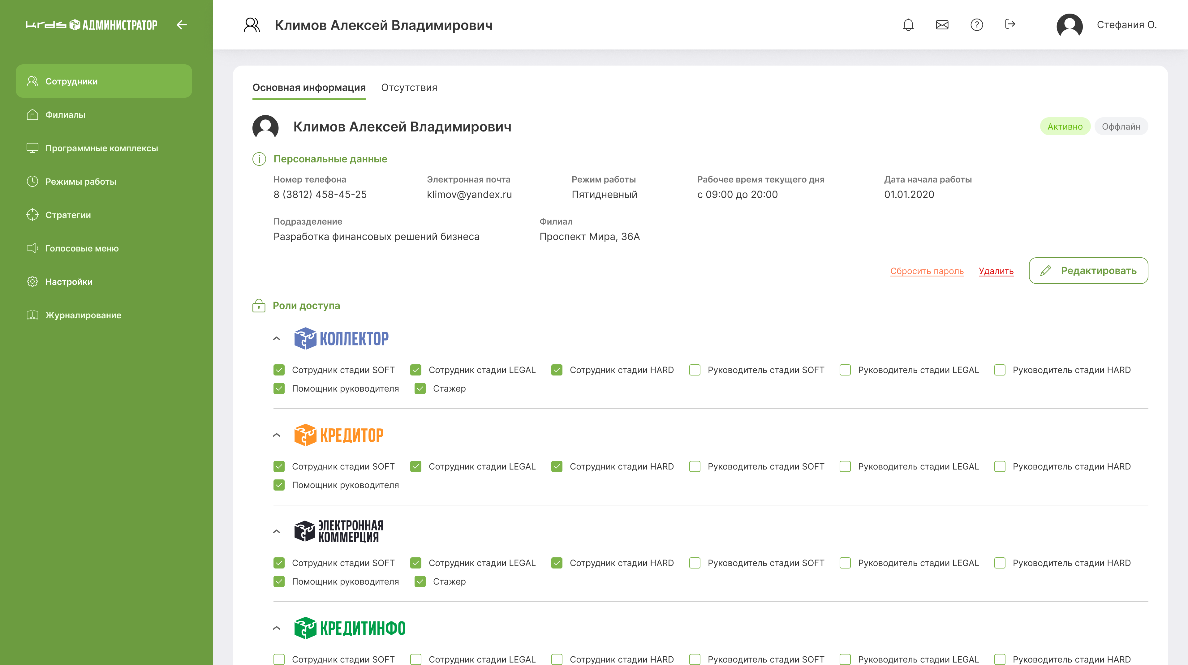Screen dimensions: 1188x665
Task: Collapse the Кредитор roles section
Action: (277, 435)
